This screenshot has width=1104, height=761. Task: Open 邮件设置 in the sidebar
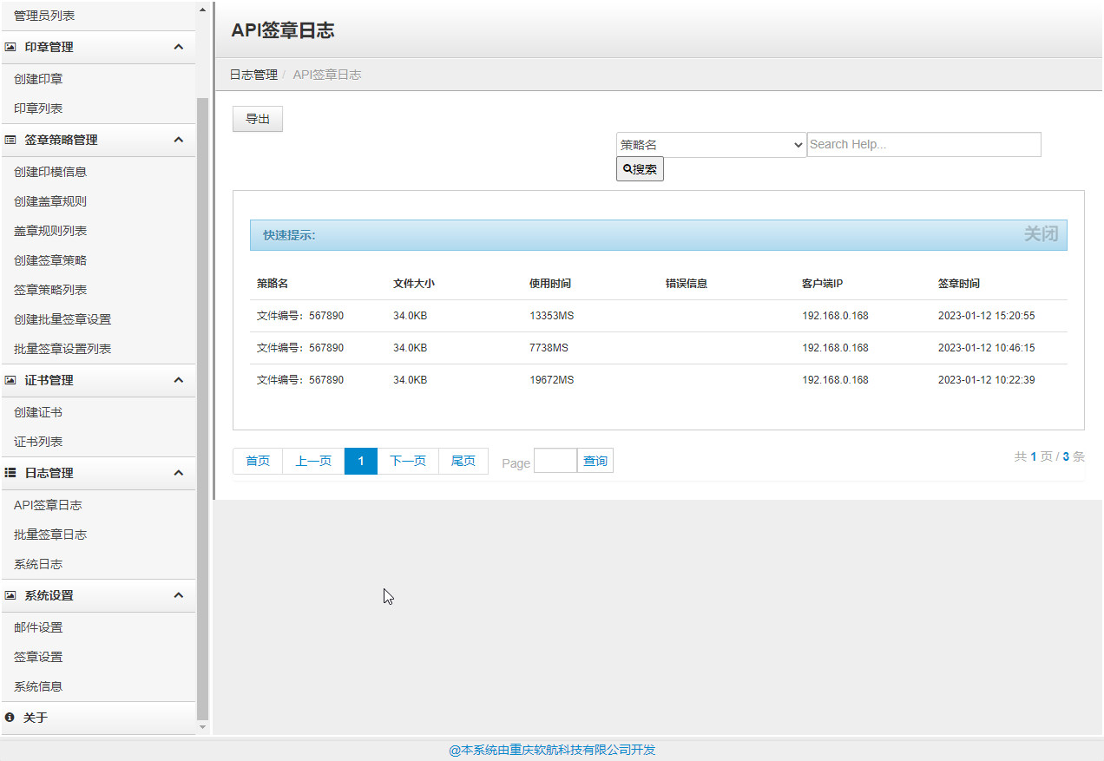coord(38,627)
